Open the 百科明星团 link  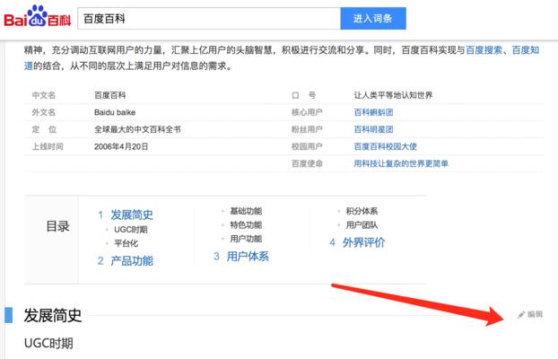373,129
